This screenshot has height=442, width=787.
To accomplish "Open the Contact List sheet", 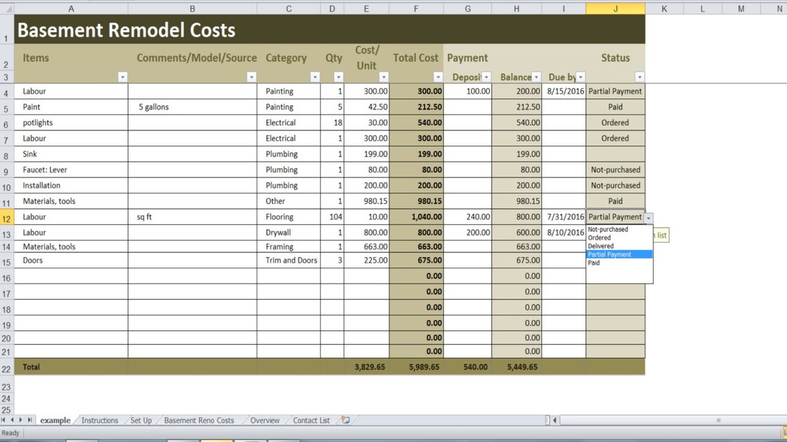I will 310,420.
